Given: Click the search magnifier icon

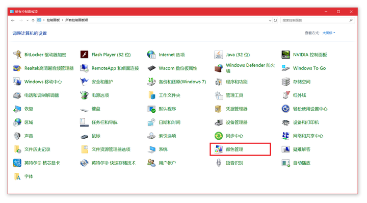Looking at the screenshot, I should point(351,20).
